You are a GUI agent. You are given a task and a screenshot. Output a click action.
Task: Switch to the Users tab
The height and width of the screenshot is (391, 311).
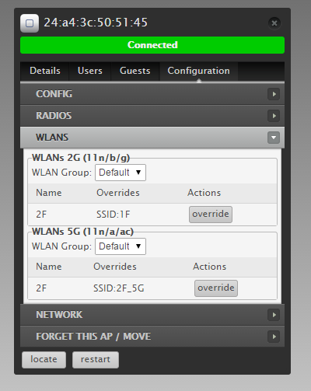[90, 71]
